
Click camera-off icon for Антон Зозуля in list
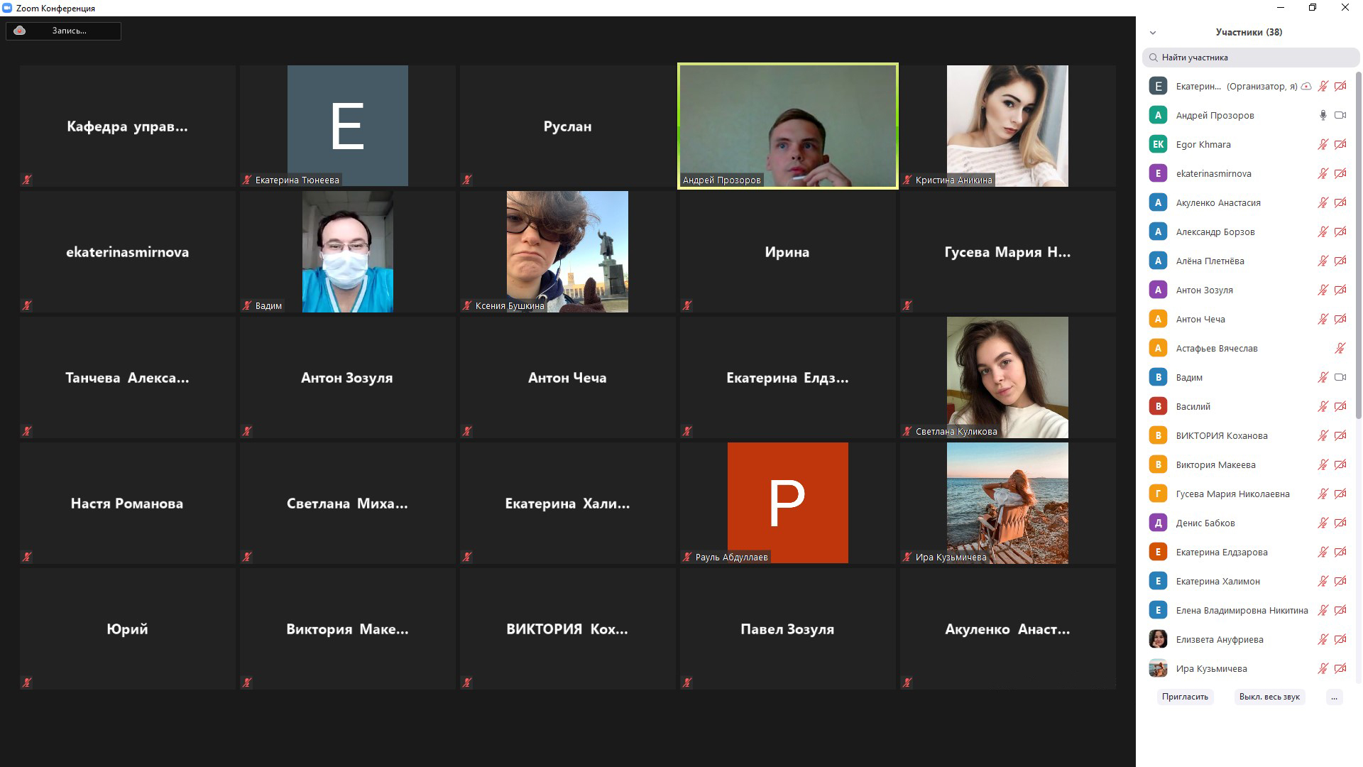coord(1340,290)
